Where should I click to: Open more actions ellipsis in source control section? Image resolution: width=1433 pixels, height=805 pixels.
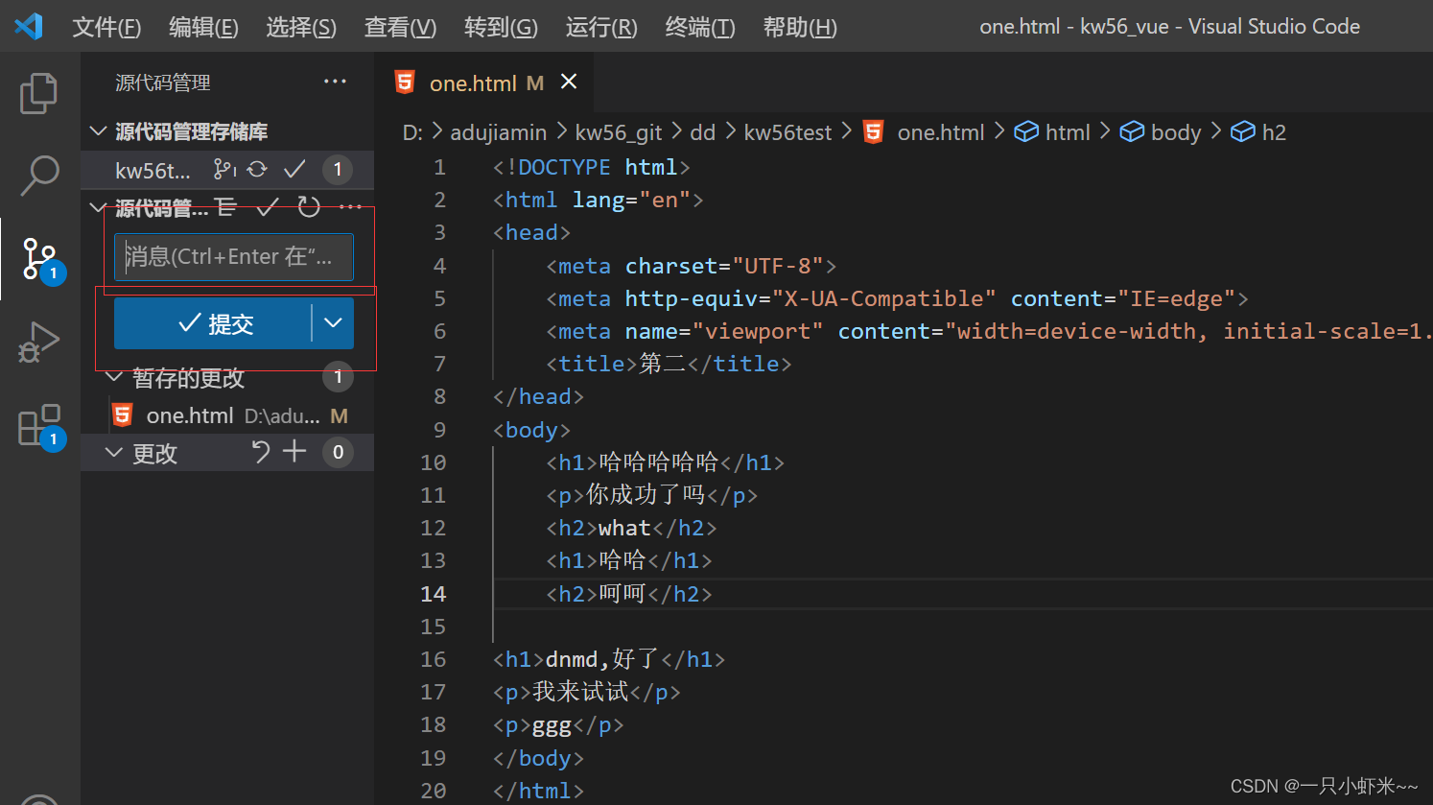click(x=350, y=206)
